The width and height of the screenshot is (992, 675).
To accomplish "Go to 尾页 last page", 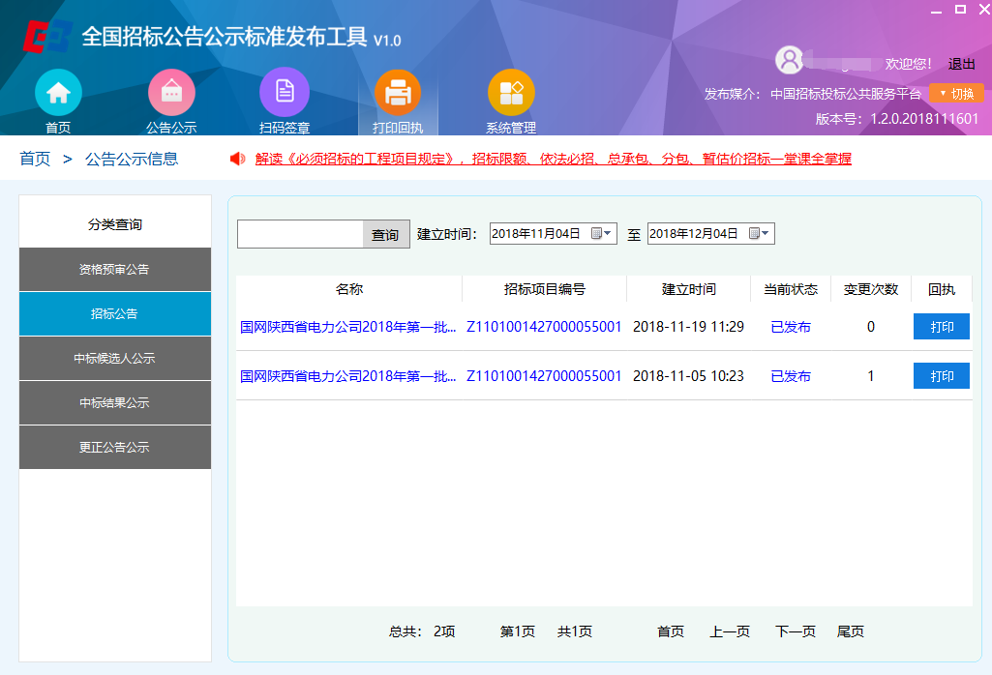I will click(850, 631).
